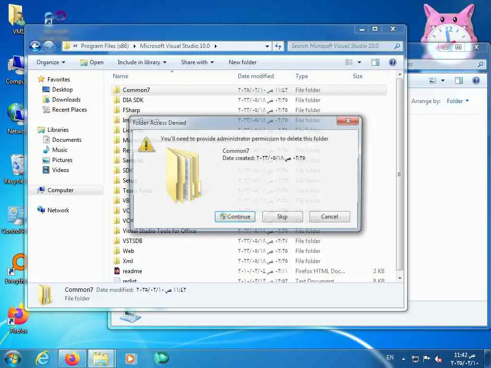Expand arrow after Microsoft Visual Studio 10.0 breadcrumb
Screen dimensions: 491x368
(216, 46)
